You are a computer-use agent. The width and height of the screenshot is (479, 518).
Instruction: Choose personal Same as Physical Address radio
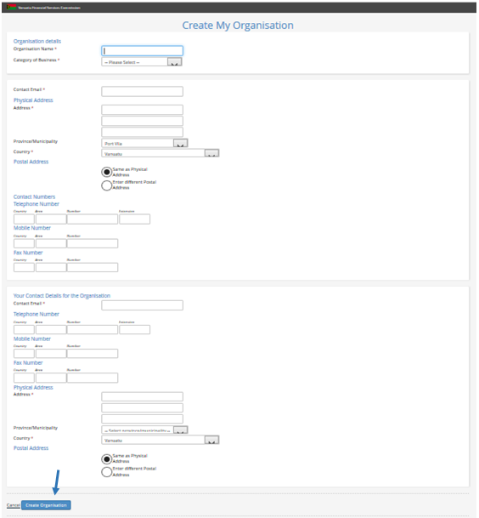click(x=106, y=458)
